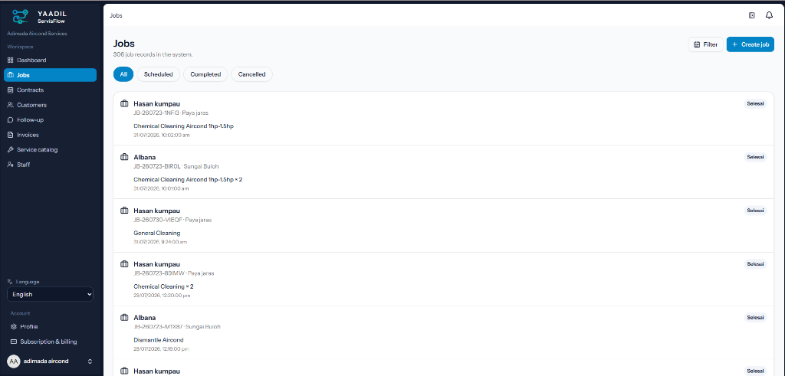Open the Customers people icon
This screenshot has width=785, height=376.
pyautogui.click(x=11, y=105)
